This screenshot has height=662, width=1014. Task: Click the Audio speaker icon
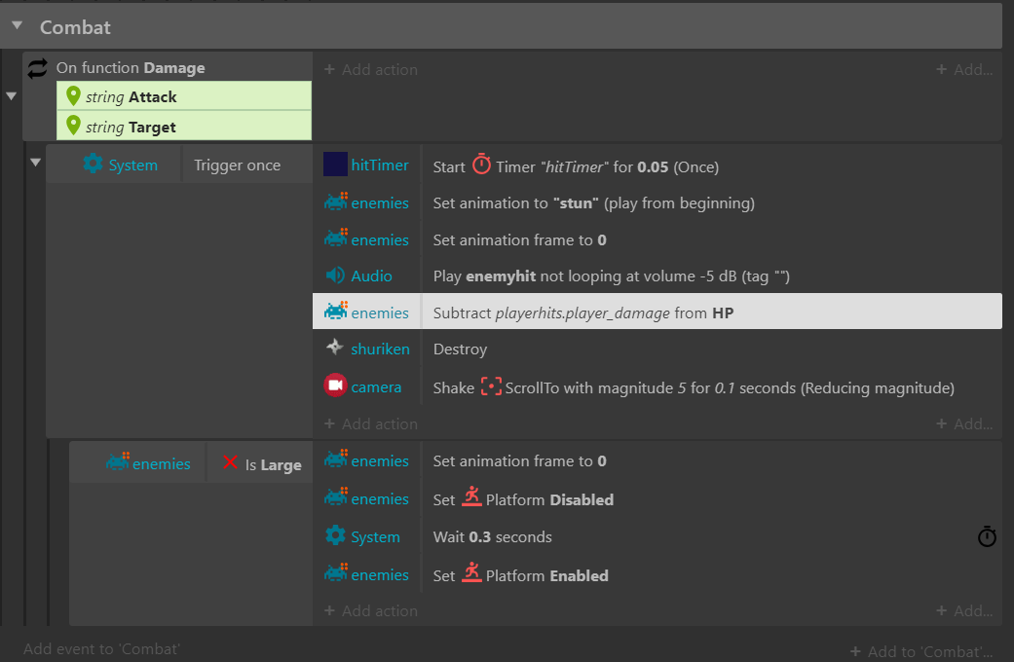coord(335,276)
